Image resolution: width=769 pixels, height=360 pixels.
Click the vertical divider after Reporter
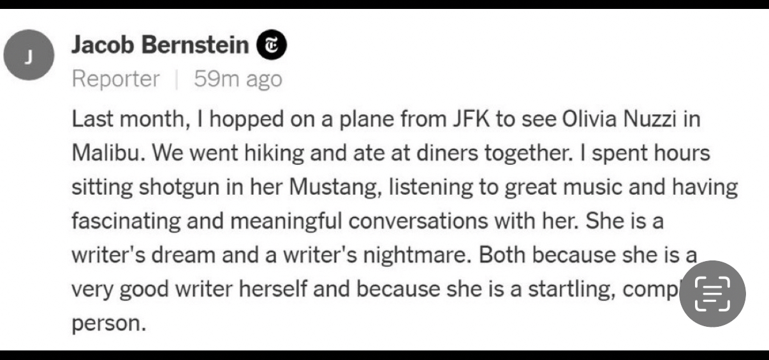[x=177, y=79]
